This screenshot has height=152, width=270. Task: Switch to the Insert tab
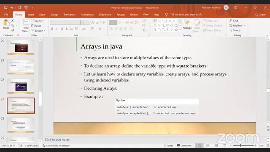coord(31,15)
